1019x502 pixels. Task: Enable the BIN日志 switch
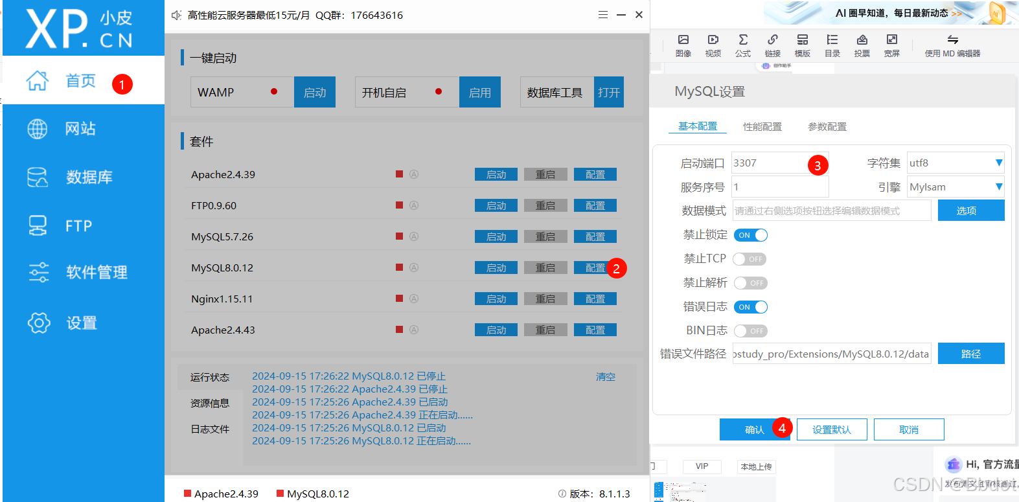tap(751, 331)
